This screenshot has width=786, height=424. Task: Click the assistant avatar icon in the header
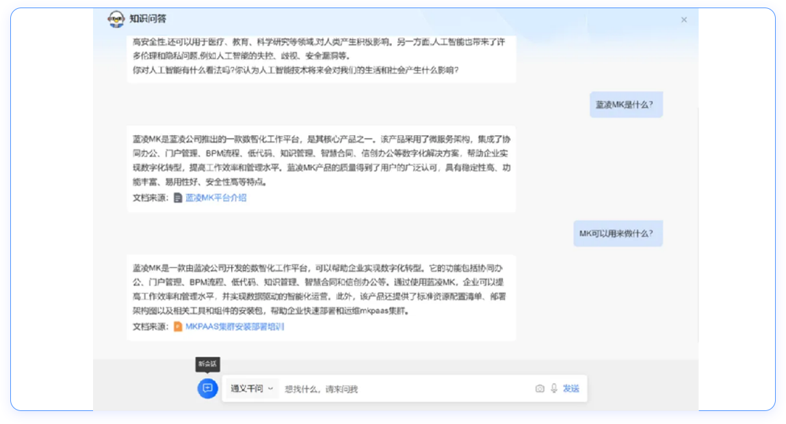click(x=116, y=19)
